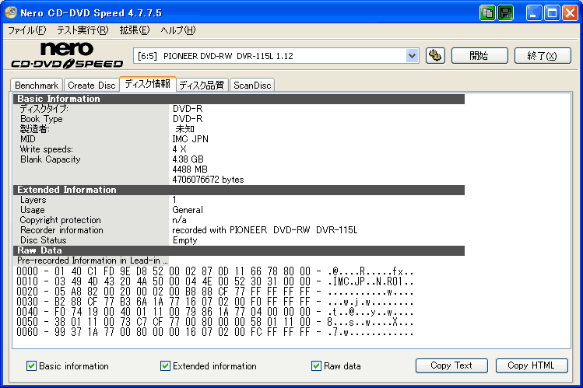This screenshot has width=583, height=388.
Task: Open the ファイル(F) menu
Action: click(27, 30)
